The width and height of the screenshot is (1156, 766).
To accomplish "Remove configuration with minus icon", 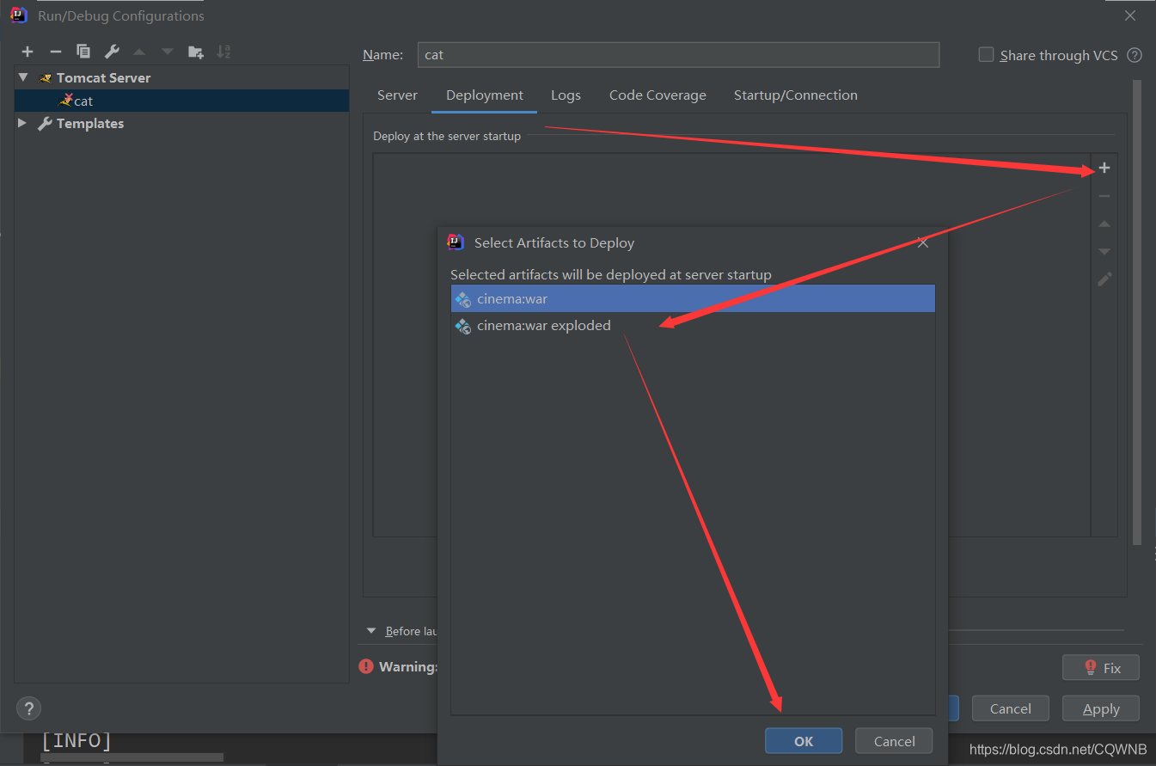I will (x=55, y=52).
